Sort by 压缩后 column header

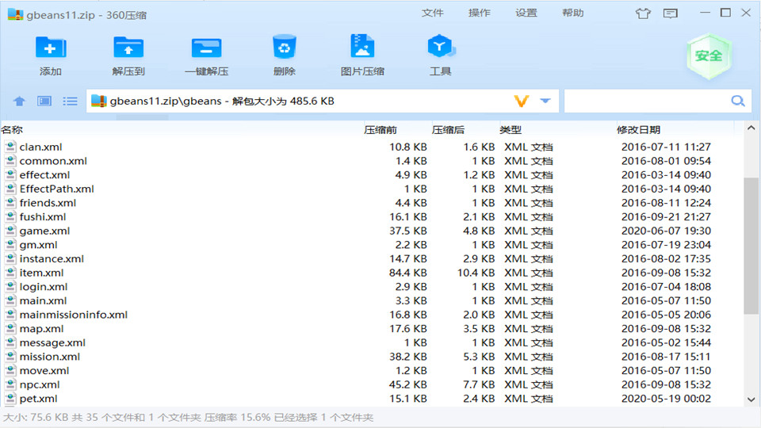[448, 129]
